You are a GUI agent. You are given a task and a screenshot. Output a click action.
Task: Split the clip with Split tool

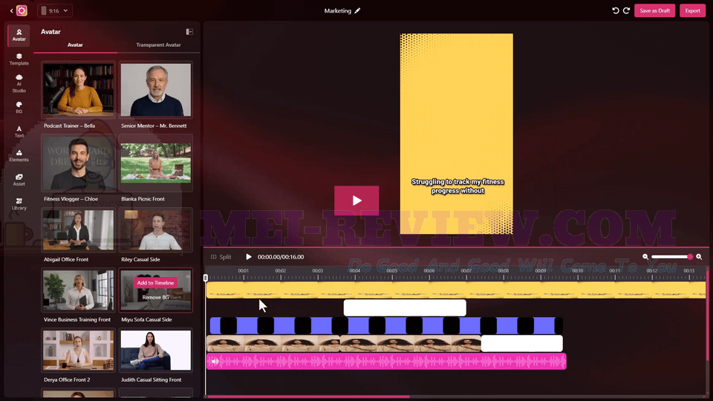click(221, 257)
